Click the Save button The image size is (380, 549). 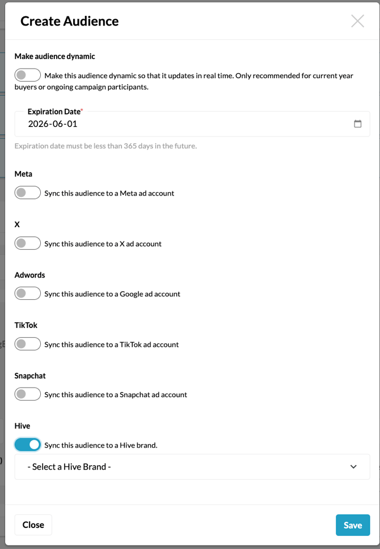pos(353,525)
